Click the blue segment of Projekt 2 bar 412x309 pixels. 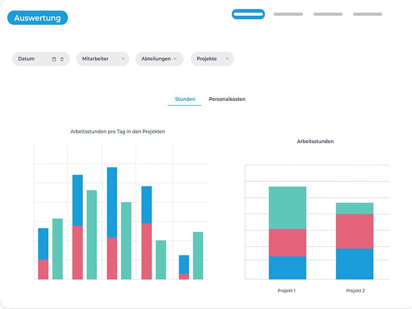coord(354,264)
